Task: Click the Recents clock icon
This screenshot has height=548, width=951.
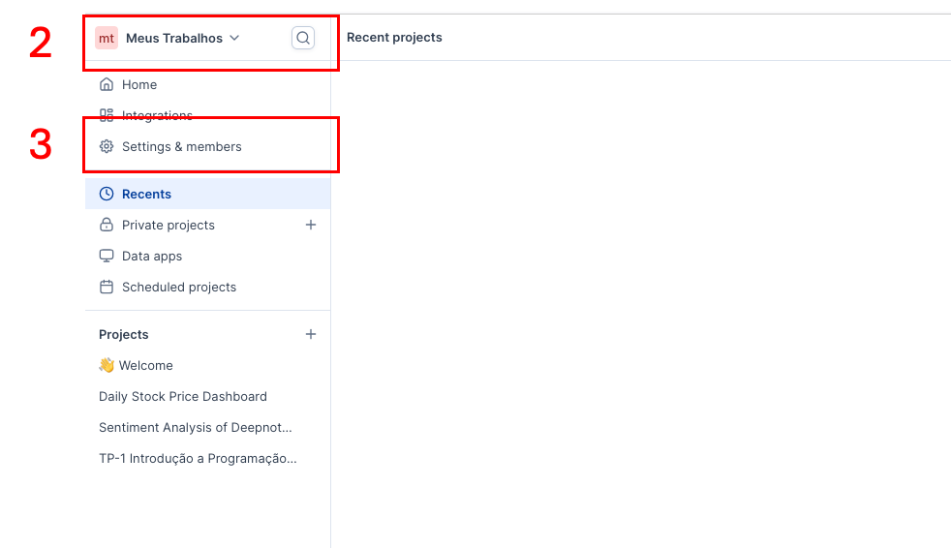Action: [107, 194]
